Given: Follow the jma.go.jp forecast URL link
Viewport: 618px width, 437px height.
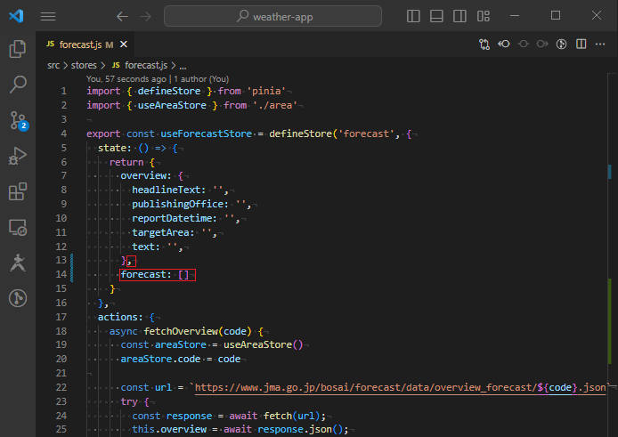Looking at the screenshot, I should (401, 387).
